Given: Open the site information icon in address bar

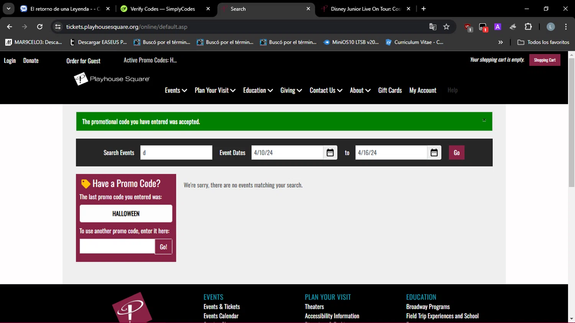Looking at the screenshot, I should [x=58, y=27].
